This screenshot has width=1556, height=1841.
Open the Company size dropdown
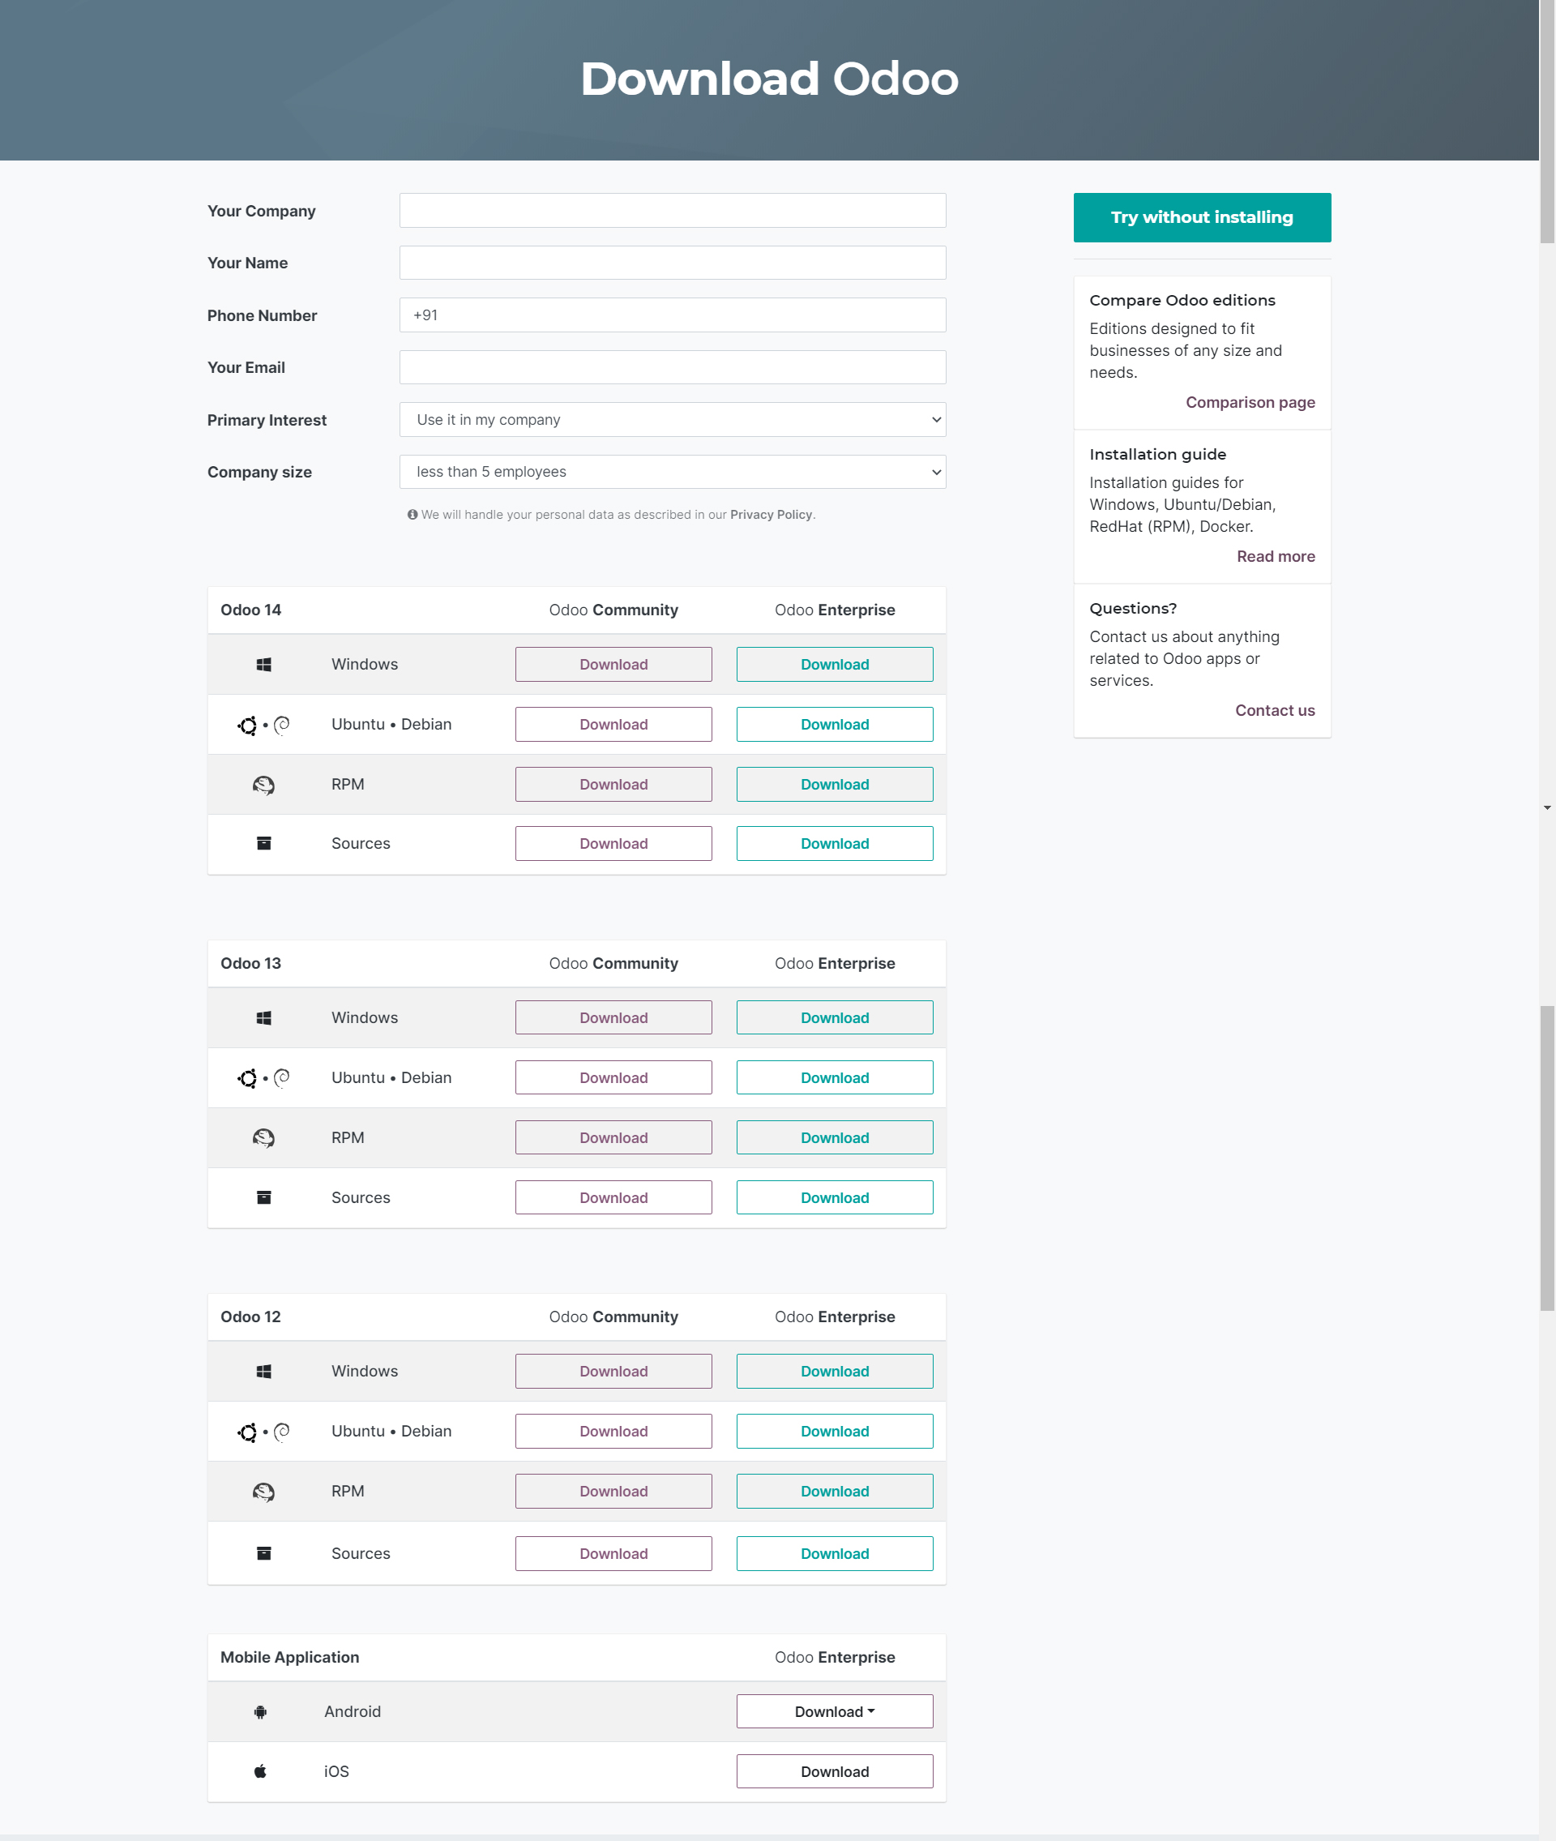672,472
